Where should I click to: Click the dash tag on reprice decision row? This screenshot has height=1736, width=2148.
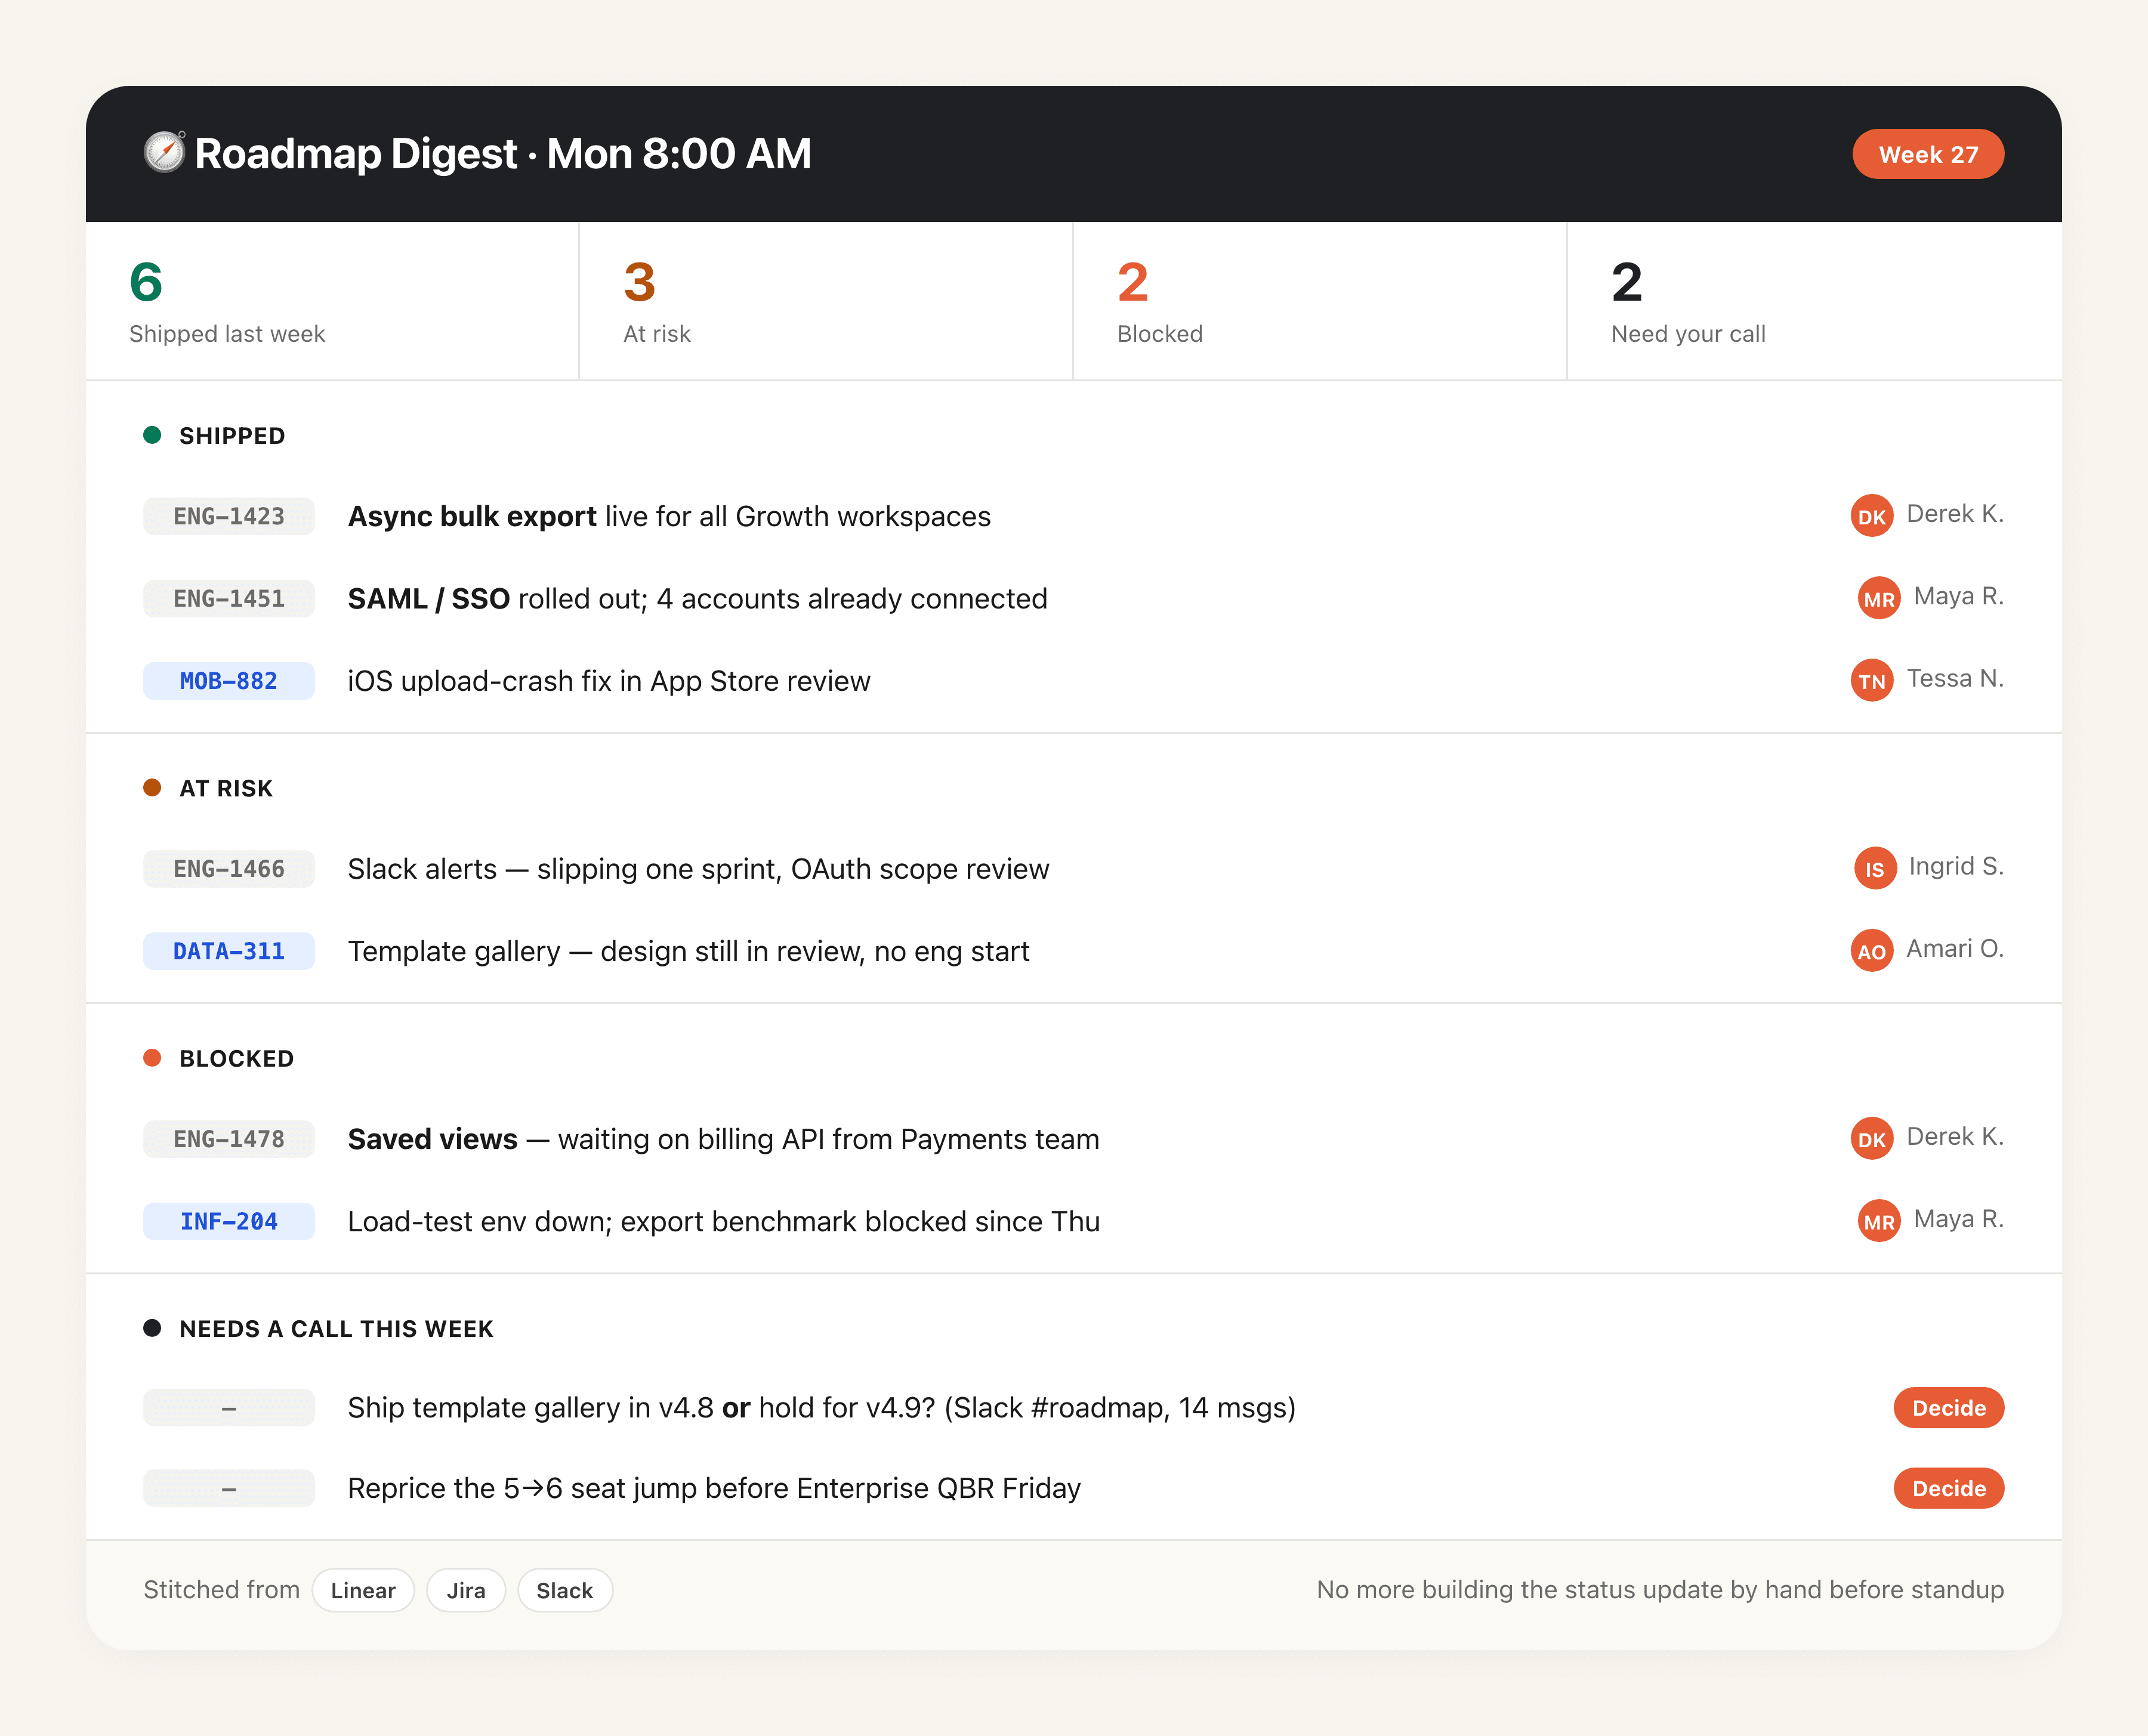[229, 1488]
